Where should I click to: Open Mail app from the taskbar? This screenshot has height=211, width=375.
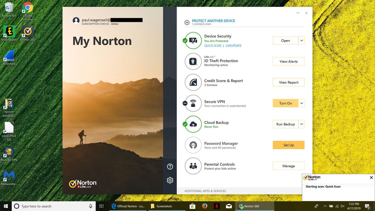click(x=229, y=206)
